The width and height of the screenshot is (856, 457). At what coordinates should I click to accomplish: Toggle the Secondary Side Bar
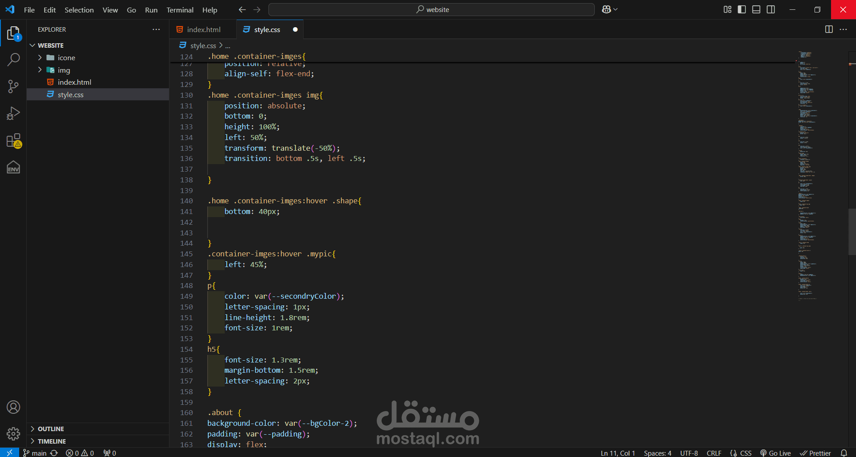(x=771, y=9)
